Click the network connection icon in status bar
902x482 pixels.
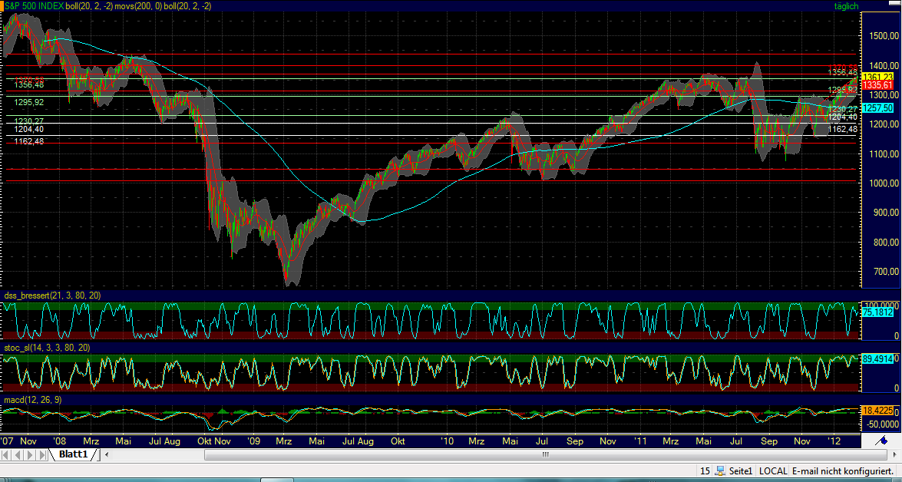[x=721, y=470]
